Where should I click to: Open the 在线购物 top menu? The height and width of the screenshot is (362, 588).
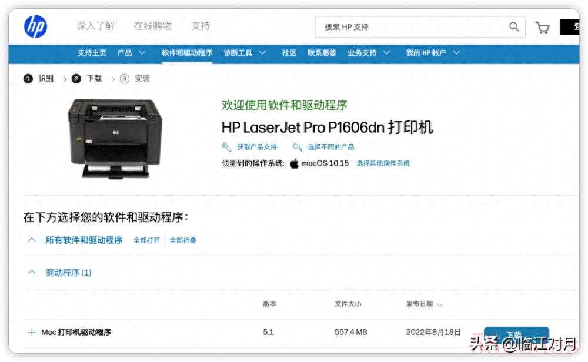point(153,26)
